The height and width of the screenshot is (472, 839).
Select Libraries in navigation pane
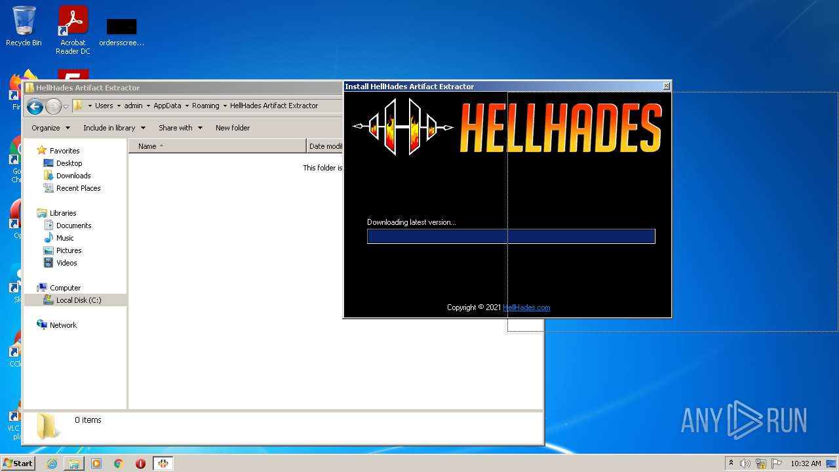(x=63, y=213)
